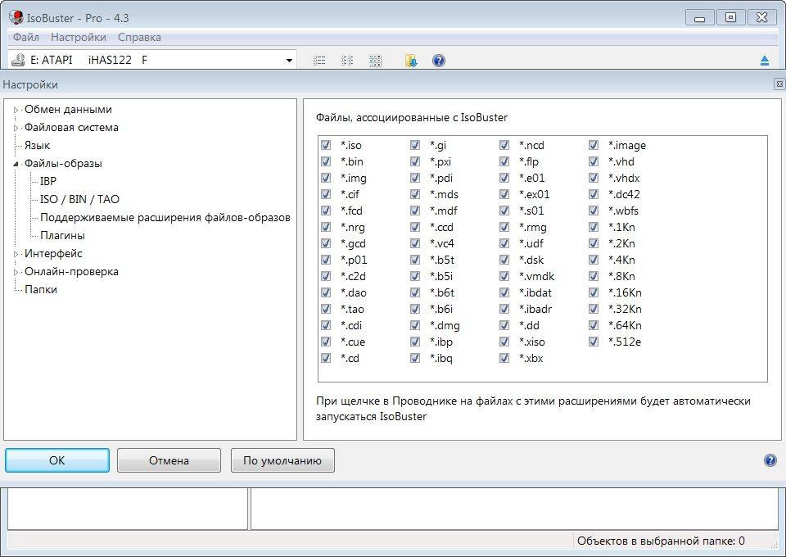Expand the Обмен данными tree node
The height and width of the screenshot is (557, 786).
pyautogui.click(x=16, y=110)
